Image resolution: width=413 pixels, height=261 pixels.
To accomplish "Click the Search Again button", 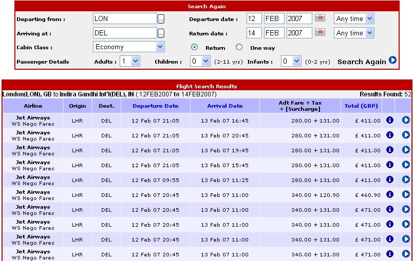I will 367,61.
